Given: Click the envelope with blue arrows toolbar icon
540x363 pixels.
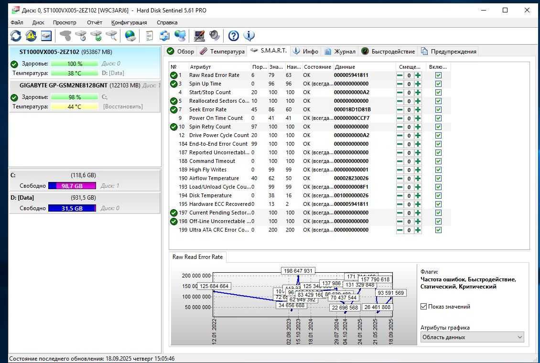Looking at the screenshot, I should 164,35.
